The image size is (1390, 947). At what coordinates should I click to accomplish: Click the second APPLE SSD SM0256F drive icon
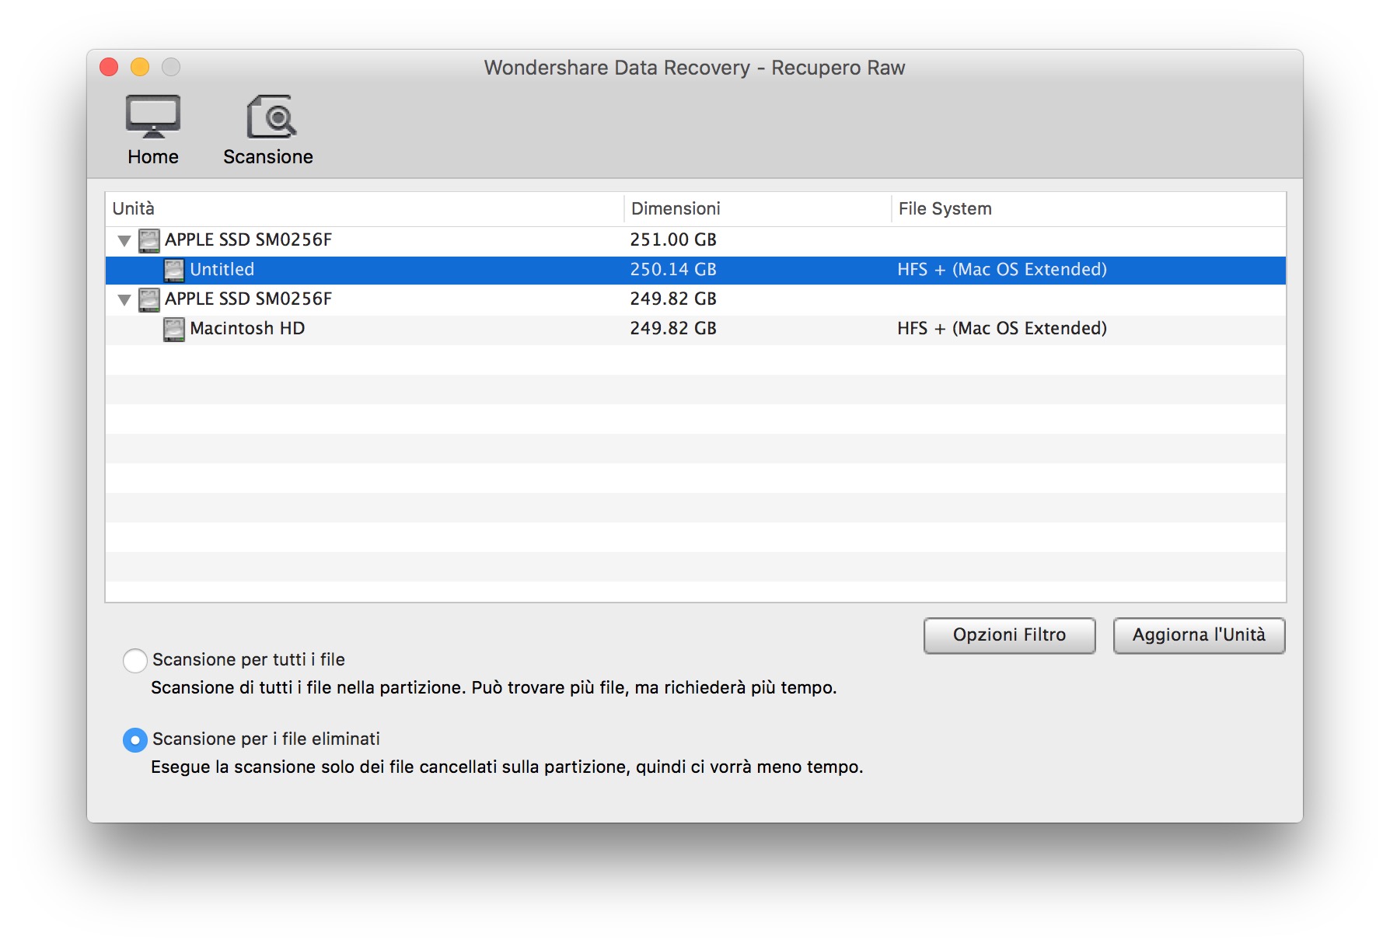click(x=149, y=299)
